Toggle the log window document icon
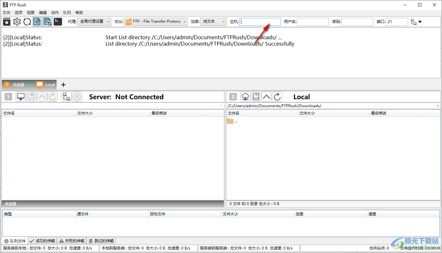 [37, 22]
